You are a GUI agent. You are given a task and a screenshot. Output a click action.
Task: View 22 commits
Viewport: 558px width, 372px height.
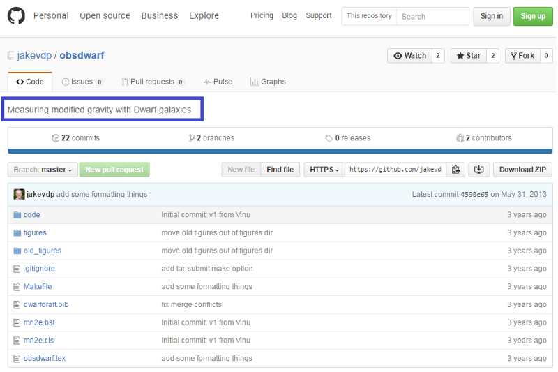click(x=76, y=138)
